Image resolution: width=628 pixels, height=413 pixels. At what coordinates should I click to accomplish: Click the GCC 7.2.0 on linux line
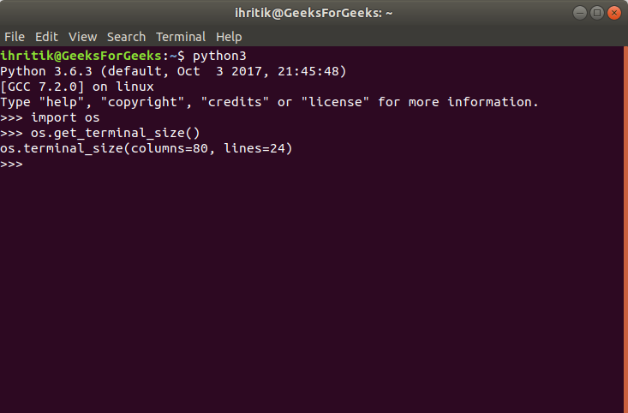tap(77, 87)
